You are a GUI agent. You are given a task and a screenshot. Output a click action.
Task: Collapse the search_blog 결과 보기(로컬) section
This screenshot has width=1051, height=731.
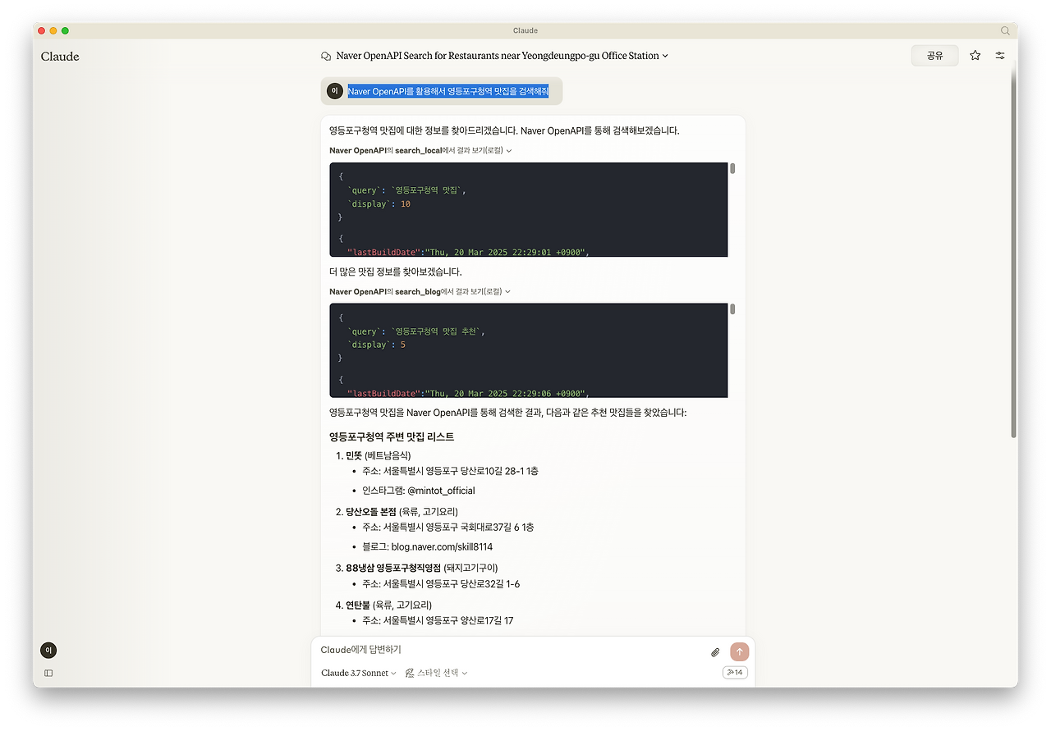click(x=507, y=291)
